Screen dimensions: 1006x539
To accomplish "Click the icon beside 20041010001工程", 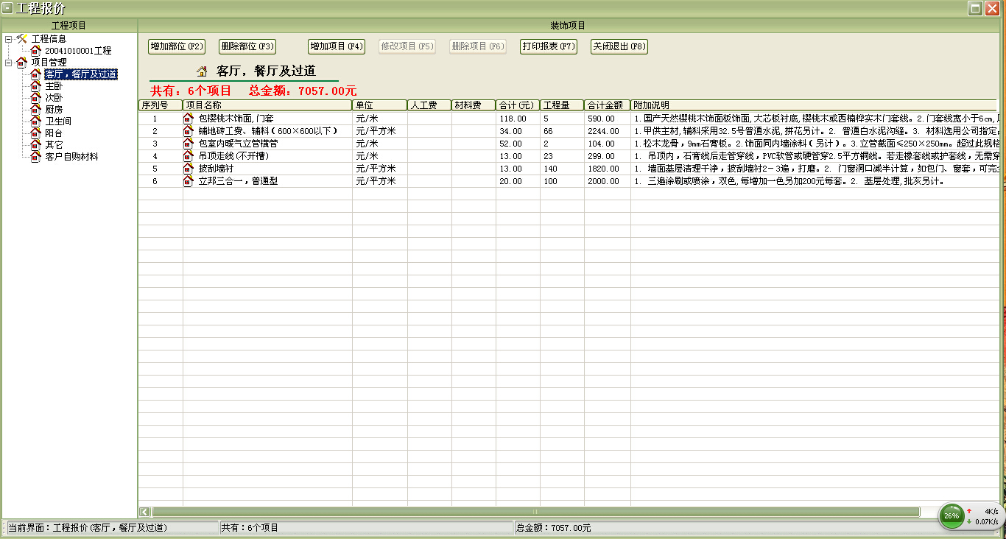I will click(35, 50).
